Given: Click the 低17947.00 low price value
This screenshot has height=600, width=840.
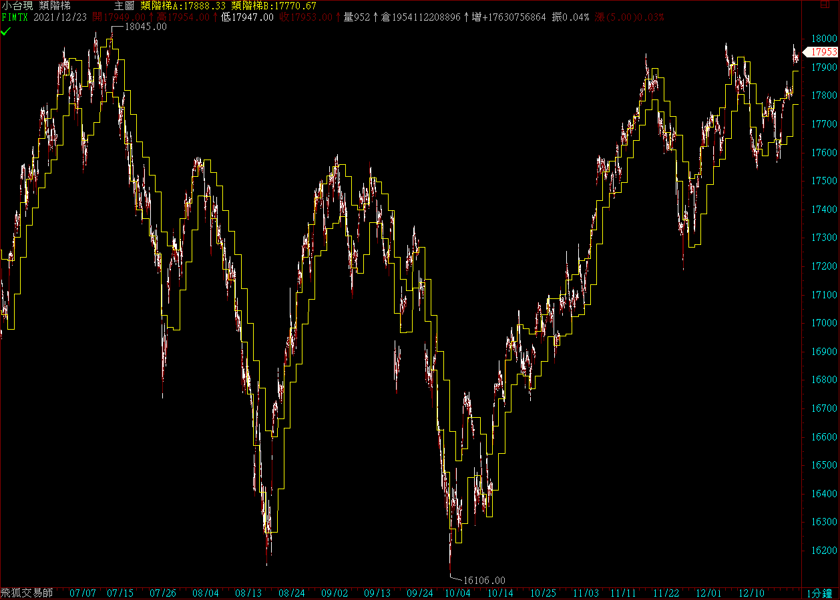Looking at the screenshot, I should click(x=246, y=17).
